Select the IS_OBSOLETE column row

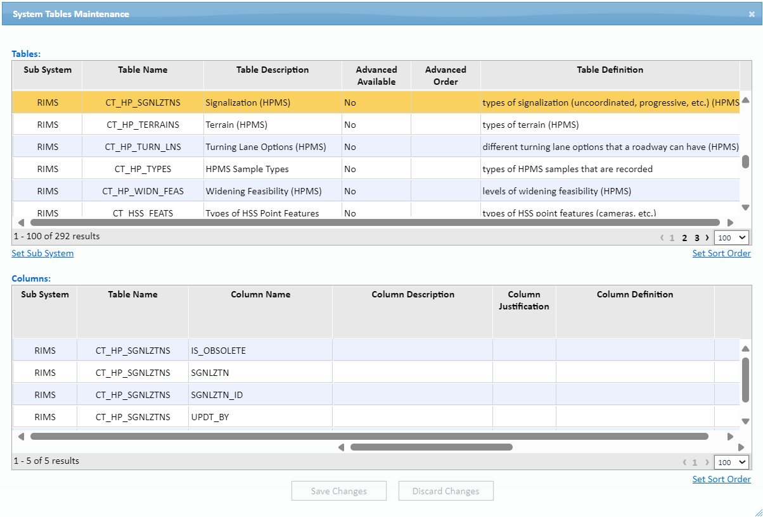pos(376,351)
